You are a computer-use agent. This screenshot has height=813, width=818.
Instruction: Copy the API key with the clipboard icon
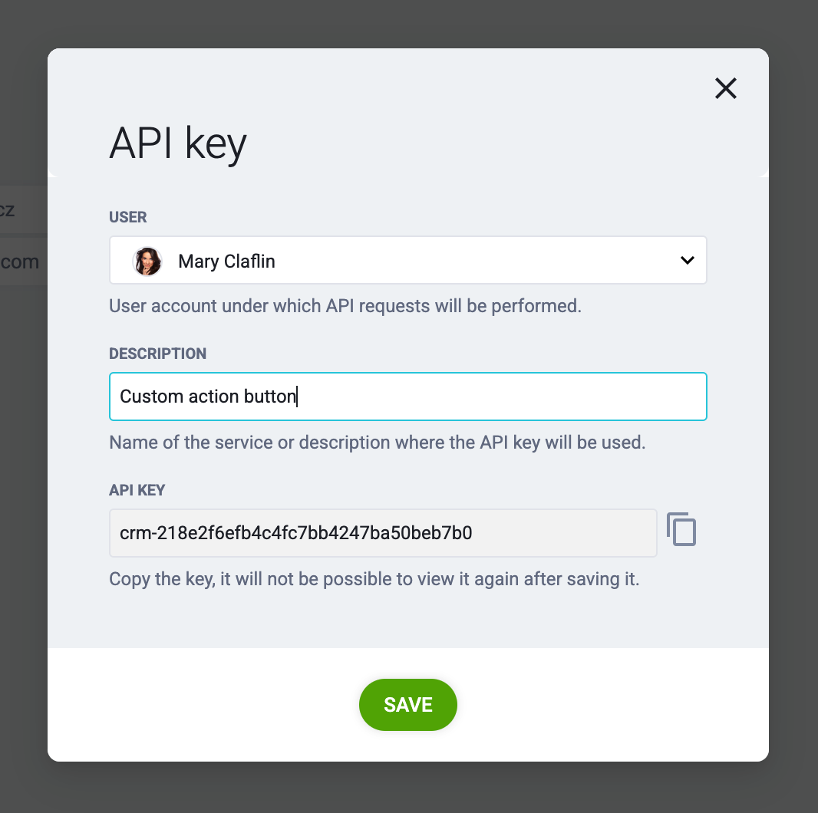coord(681,529)
